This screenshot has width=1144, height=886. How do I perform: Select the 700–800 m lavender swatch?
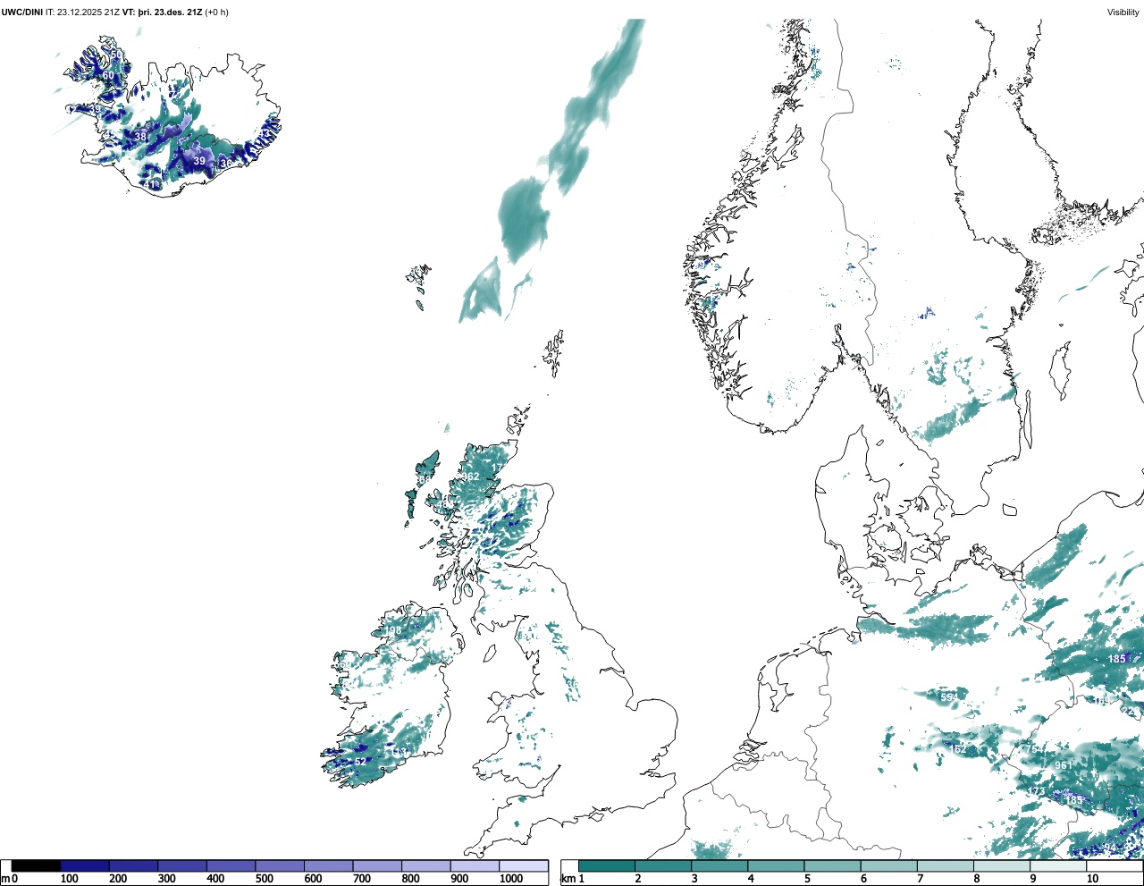pyautogui.click(x=377, y=865)
